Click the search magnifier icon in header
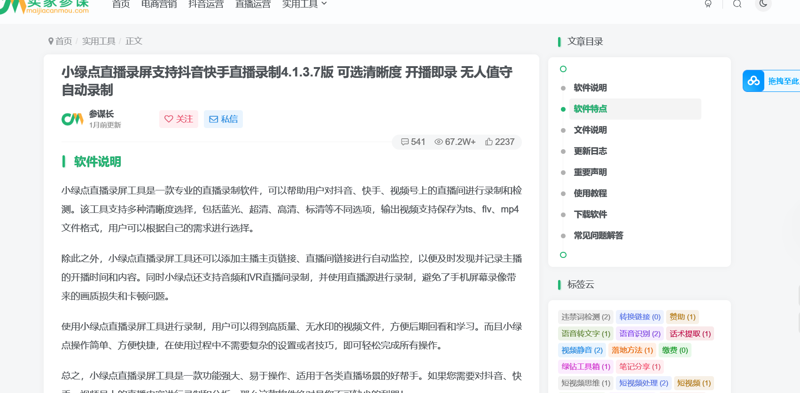Image resolution: width=800 pixels, height=393 pixels. [737, 4]
